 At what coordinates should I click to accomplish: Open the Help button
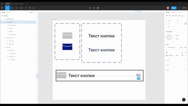click(184, 100)
